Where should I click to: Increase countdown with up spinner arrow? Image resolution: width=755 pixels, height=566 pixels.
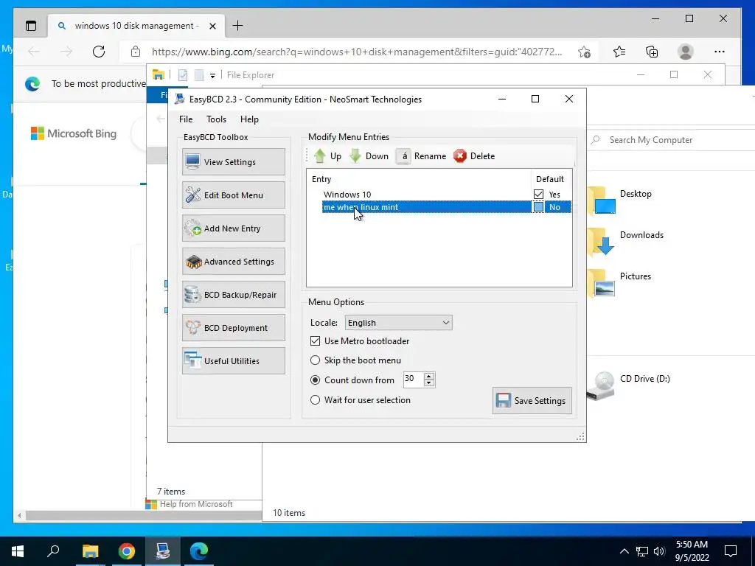429,376
